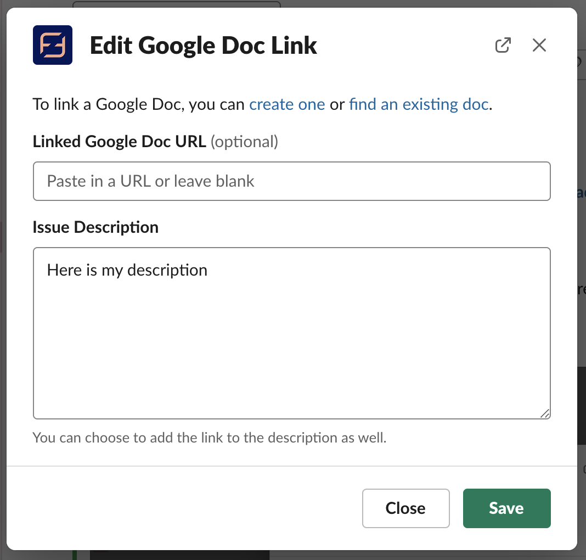Grab the text area resize handle
Image resolution: width=586 pixels, height=560 pixels.
544,413
